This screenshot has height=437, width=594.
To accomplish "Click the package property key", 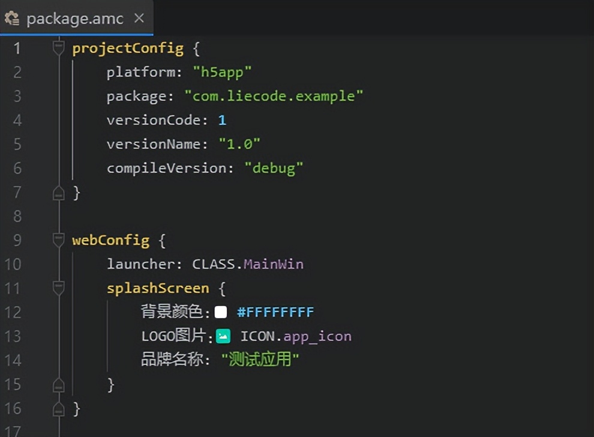I will (136, 97).
